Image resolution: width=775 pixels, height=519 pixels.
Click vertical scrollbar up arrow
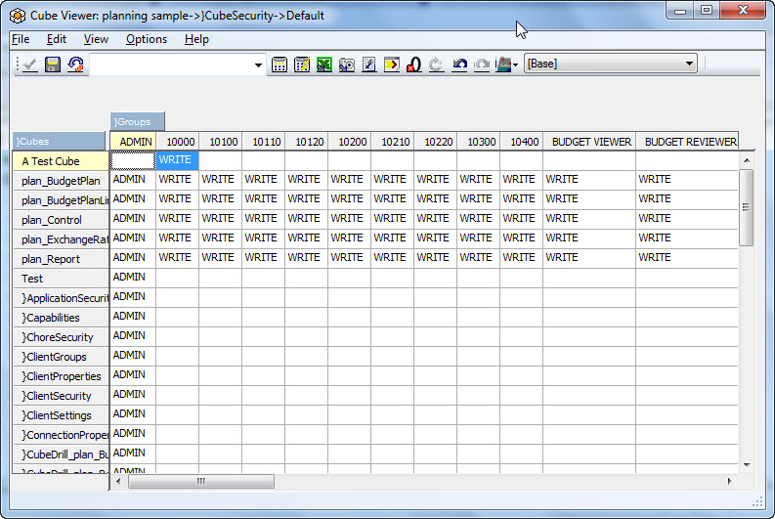(747, 160)
